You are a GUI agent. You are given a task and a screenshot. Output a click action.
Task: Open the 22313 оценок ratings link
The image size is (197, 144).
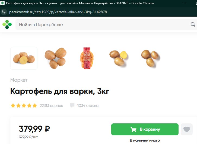click(51, 105)
